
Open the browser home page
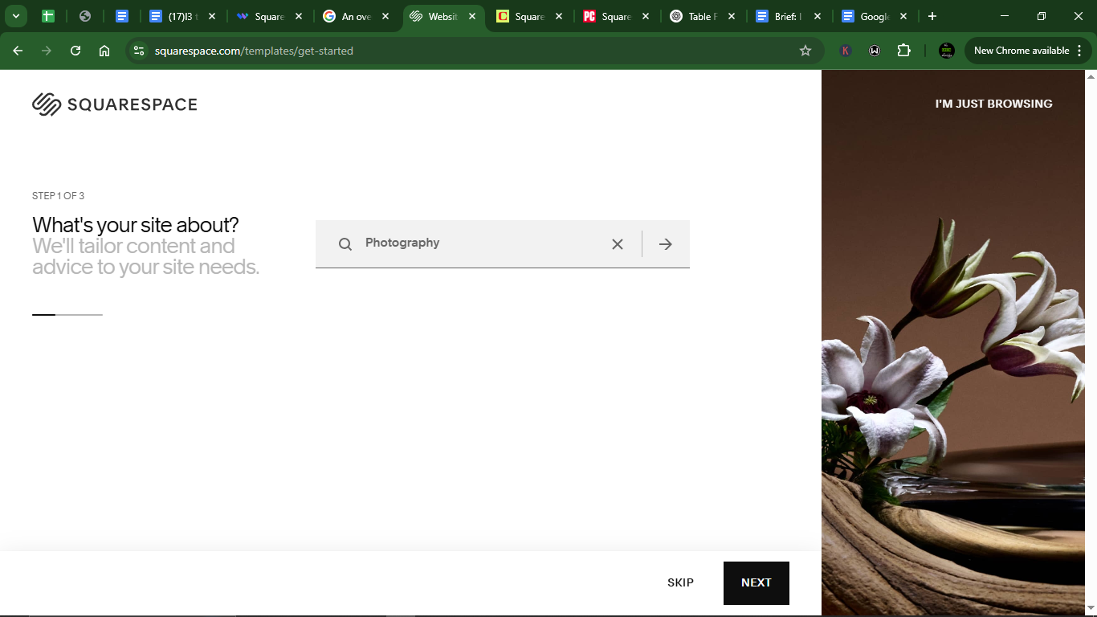pyautogui.click(x=104, y=51)
